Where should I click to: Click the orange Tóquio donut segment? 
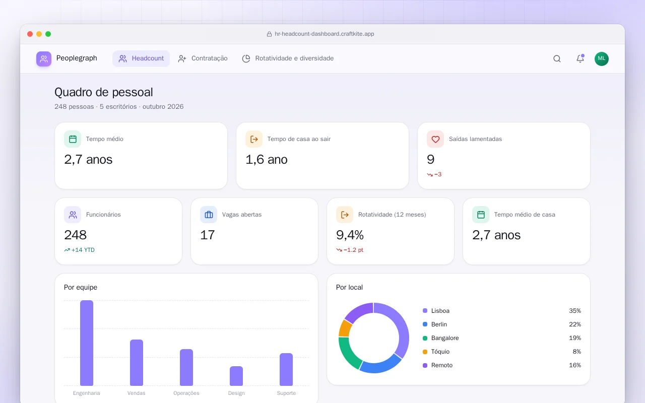(x=345, y=328)
